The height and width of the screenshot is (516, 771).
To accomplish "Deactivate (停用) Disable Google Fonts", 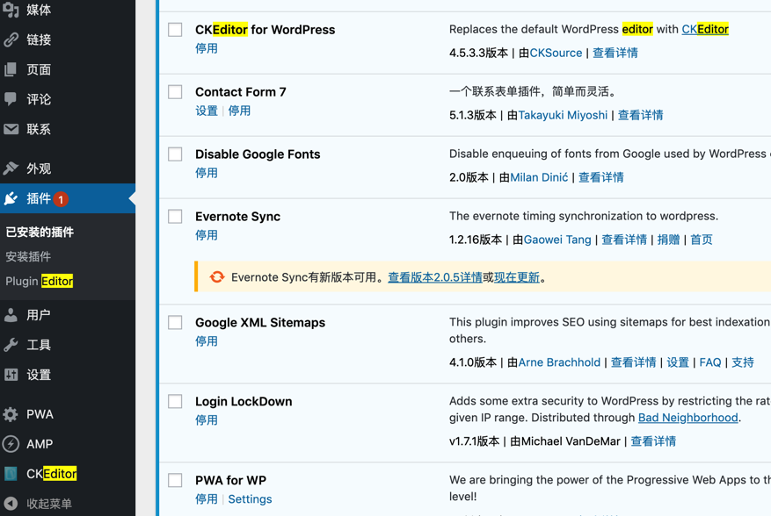I will pos(207,173).
